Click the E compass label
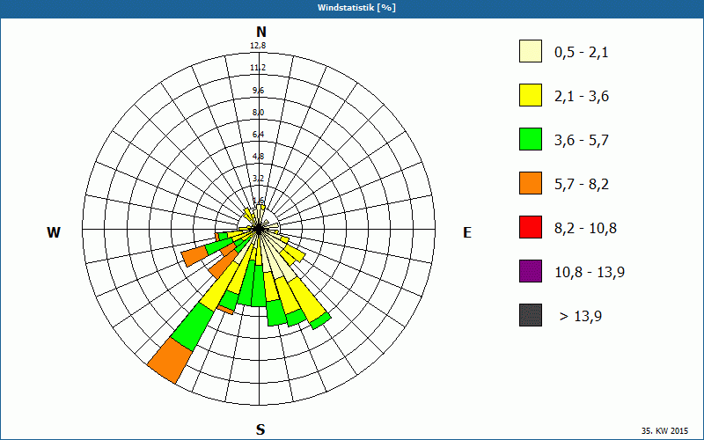This screenshot has width=704, height=440. click(x=467, y=232)
